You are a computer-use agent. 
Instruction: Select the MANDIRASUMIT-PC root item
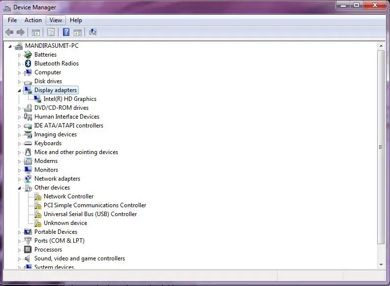click(52, 46)
